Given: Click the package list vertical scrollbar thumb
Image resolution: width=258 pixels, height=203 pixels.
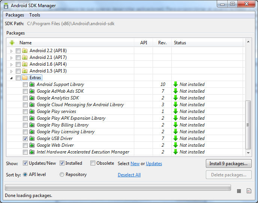Looking at the screenshot, I should point(248,125).
